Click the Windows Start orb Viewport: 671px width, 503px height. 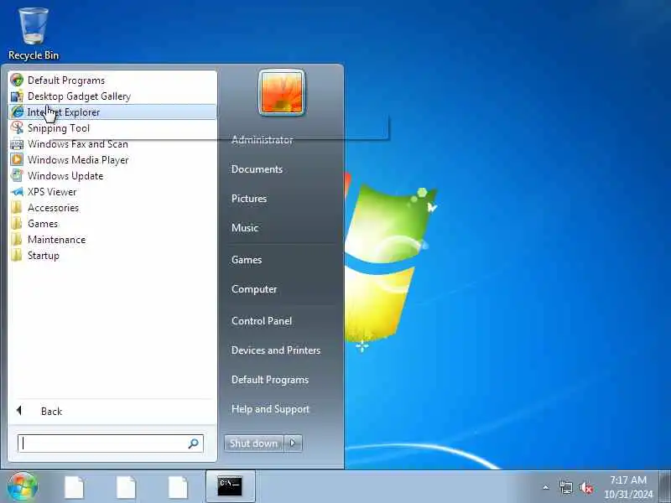coord(22,487)
